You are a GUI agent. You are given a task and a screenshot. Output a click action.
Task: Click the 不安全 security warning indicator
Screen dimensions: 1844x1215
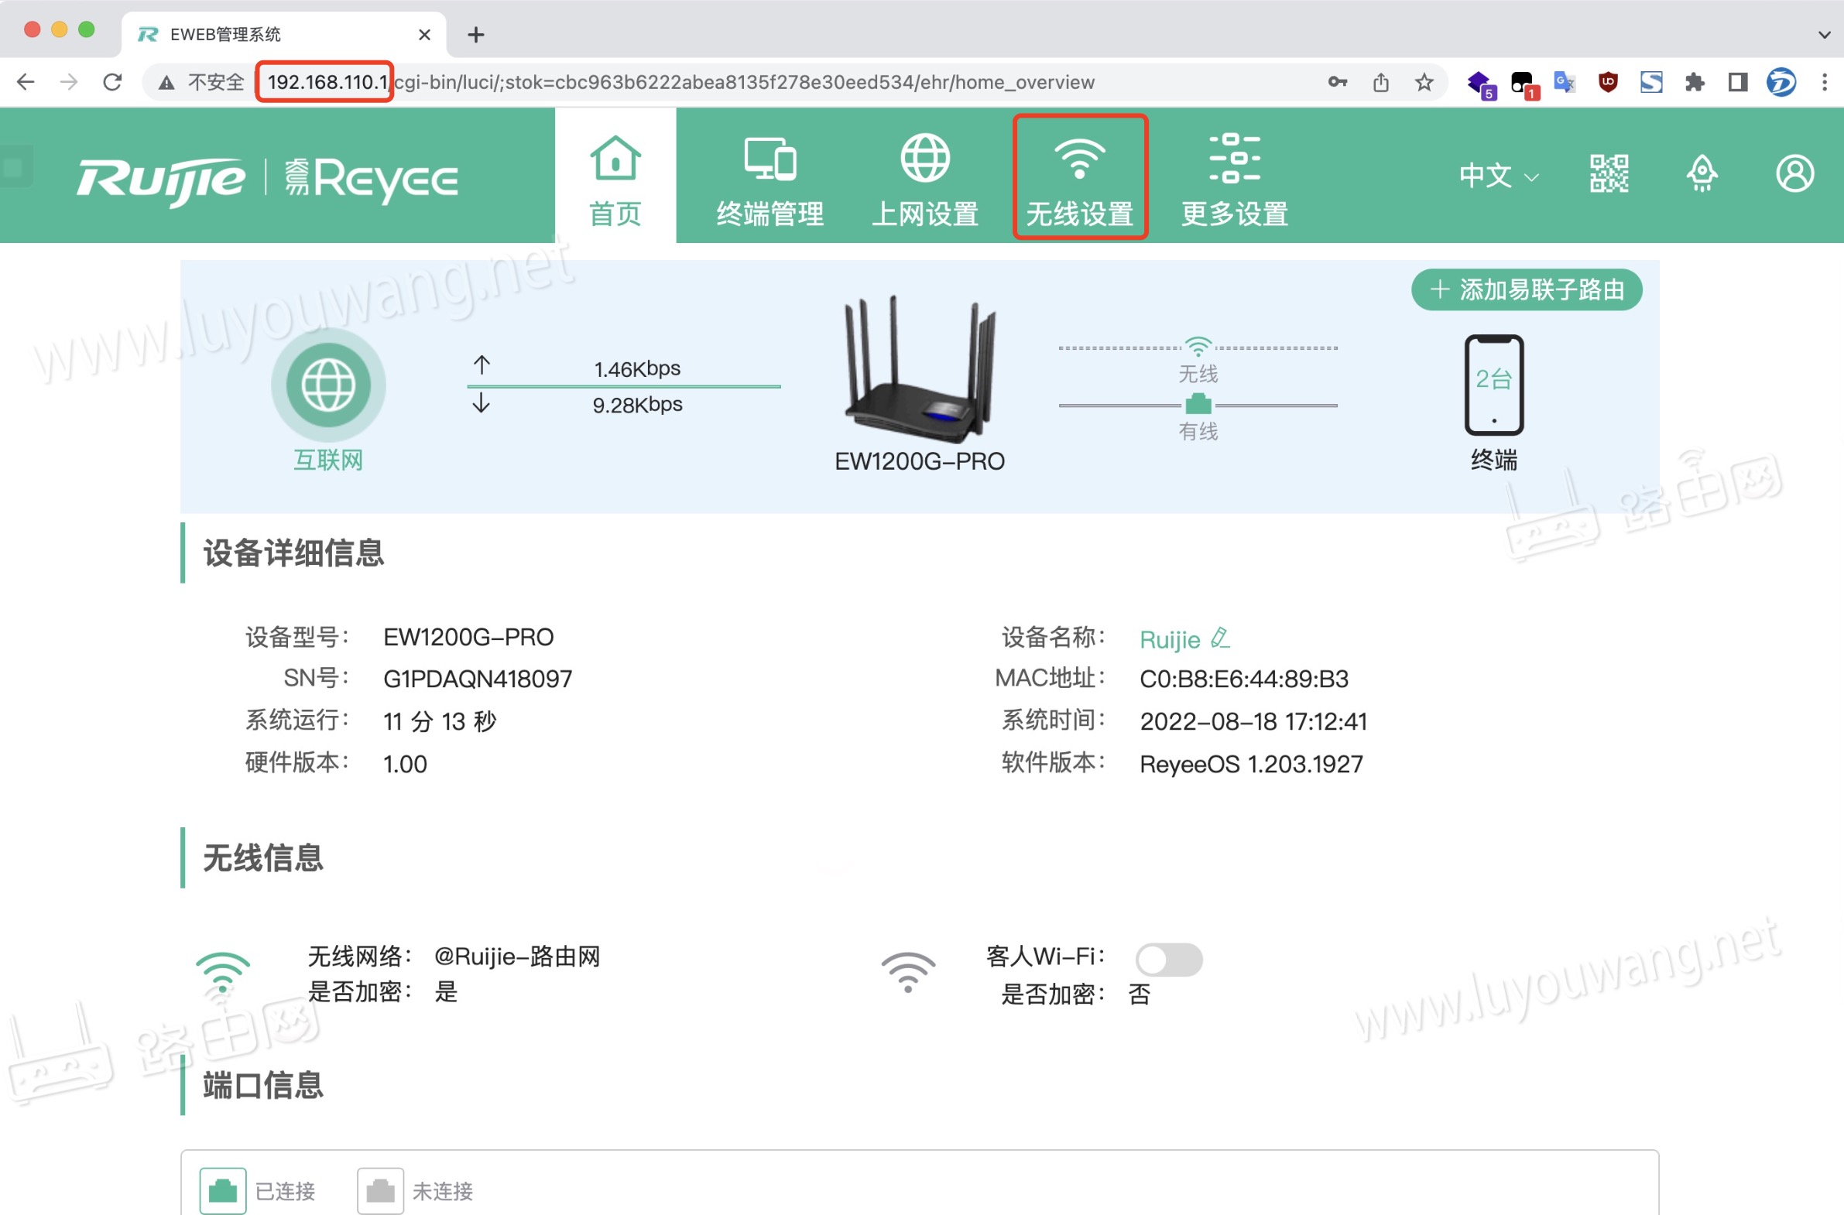pyautogui.click(x=201, y=82)
